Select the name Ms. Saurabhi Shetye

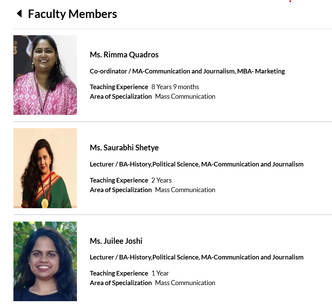click(124, 148)
